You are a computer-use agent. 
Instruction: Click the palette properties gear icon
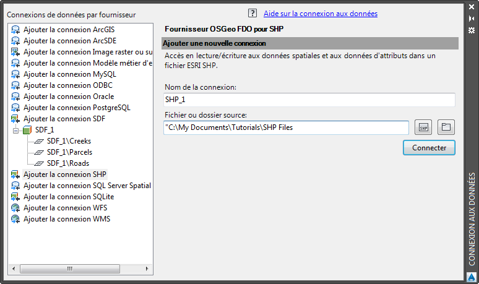[x=472, y=30]
